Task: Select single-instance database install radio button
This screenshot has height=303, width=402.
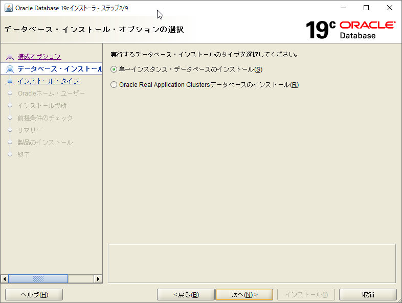Action: [114, 69]
